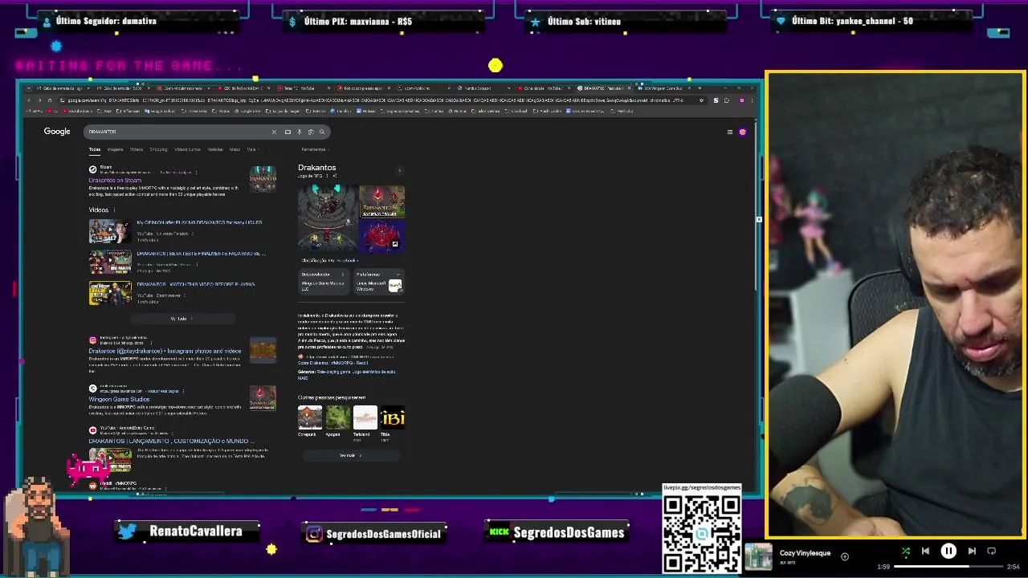Open the Steam result Drakantos thumbnail

[263, 179]
